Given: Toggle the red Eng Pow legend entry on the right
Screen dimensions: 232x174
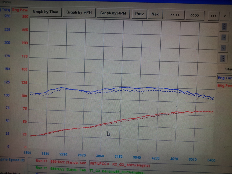Looking at the screenshot, I should pos(224,86).
